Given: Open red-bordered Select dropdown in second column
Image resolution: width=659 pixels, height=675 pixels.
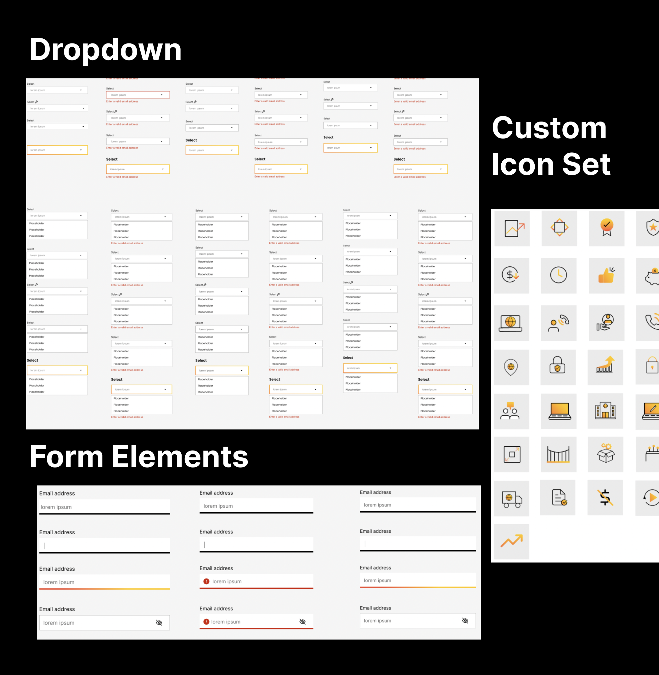Looking at the screenshot, I should tap(138, 95).
